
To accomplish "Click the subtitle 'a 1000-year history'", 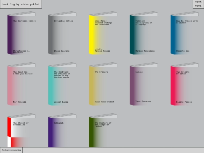I will pos(23,74).
